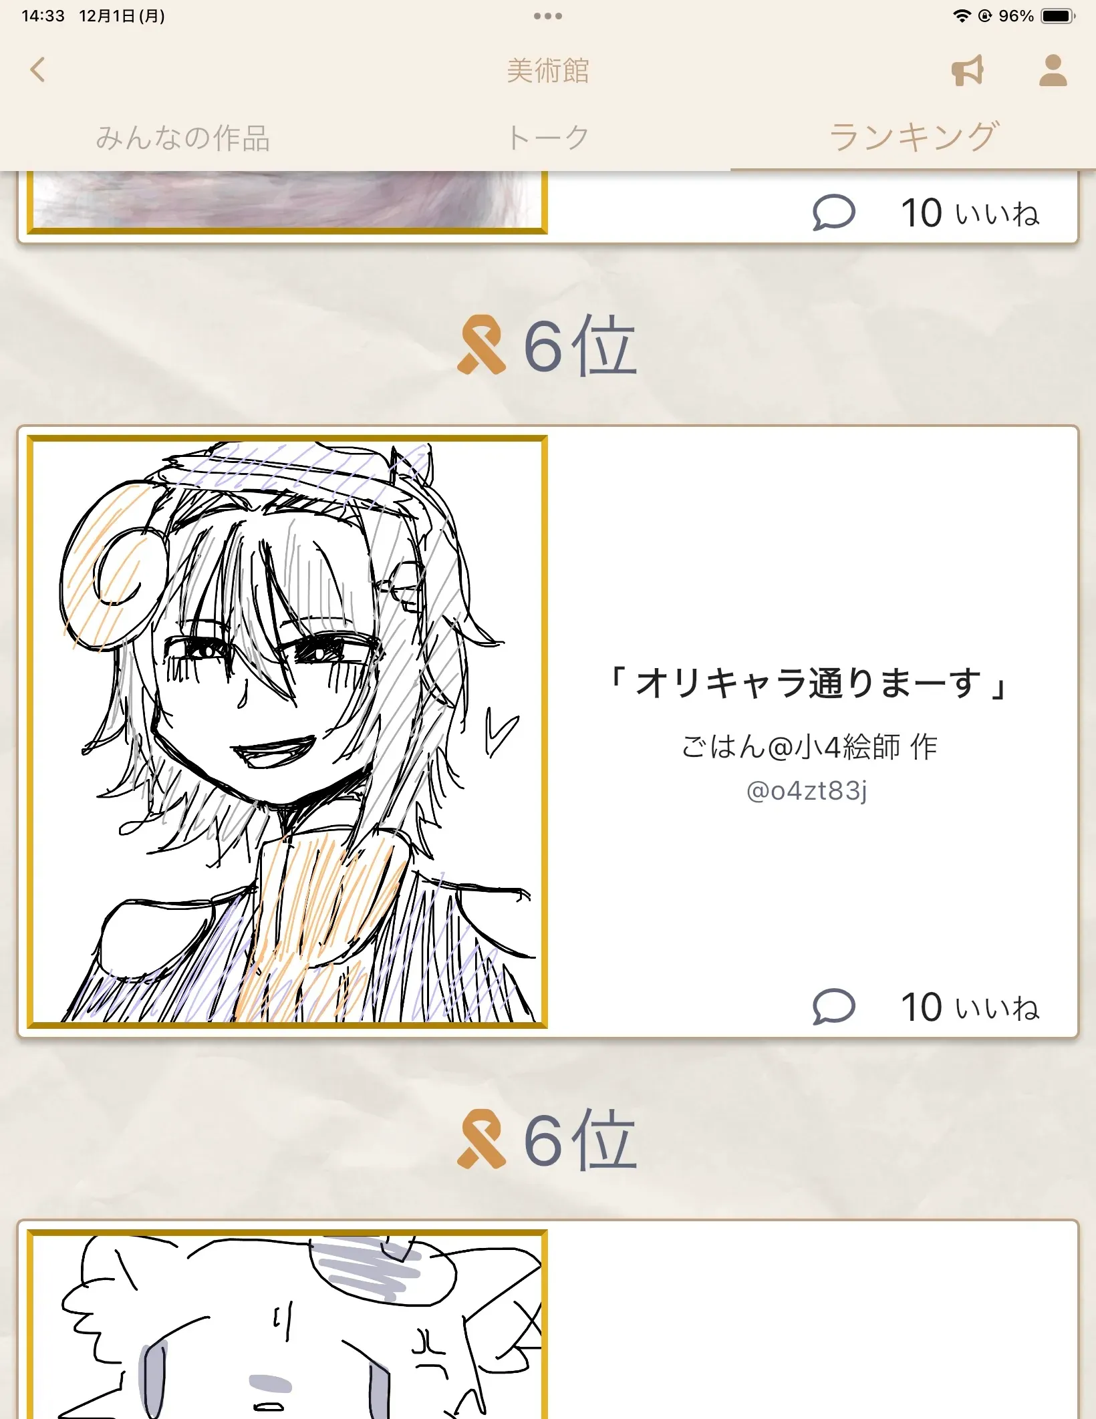This screenshot has width=1096, height=1419.
Task: Open the user profile icon
Action: coord(1053,70)
